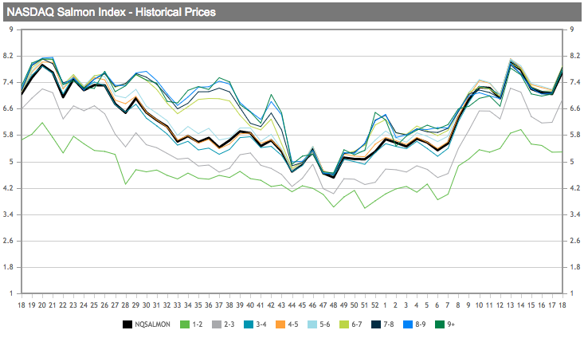Screen dimensions: 584x338
Task: Click the 5-6 legend label
Action: 325,324
